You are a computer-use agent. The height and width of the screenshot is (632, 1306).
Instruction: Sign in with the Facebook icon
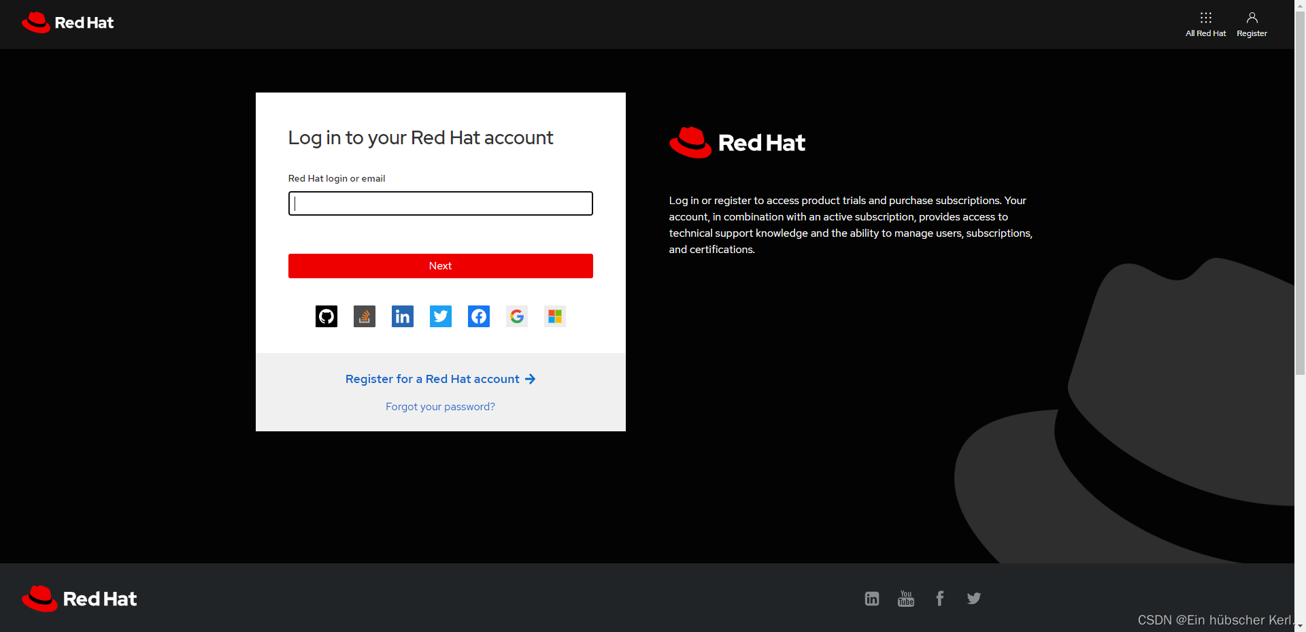(x=479, y=316)
